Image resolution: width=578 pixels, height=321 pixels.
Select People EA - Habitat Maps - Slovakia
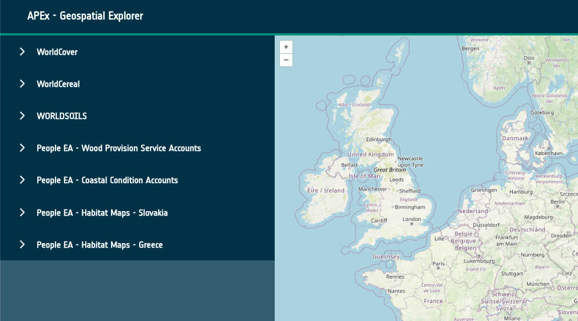tap(102, 213)
